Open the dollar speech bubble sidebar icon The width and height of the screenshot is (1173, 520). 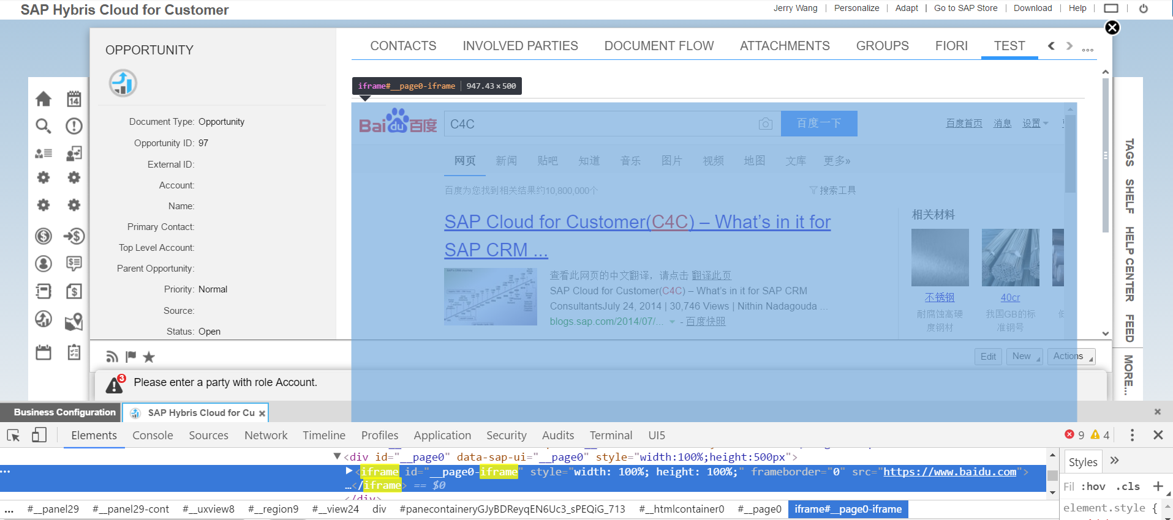coord(74,263)
